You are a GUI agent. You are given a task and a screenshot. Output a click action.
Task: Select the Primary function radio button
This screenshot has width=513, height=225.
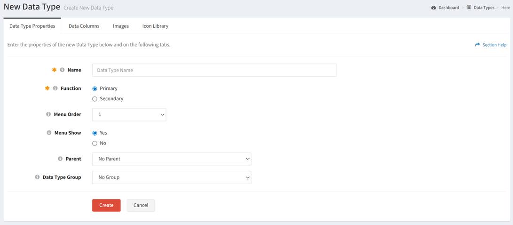pos(95,89)
